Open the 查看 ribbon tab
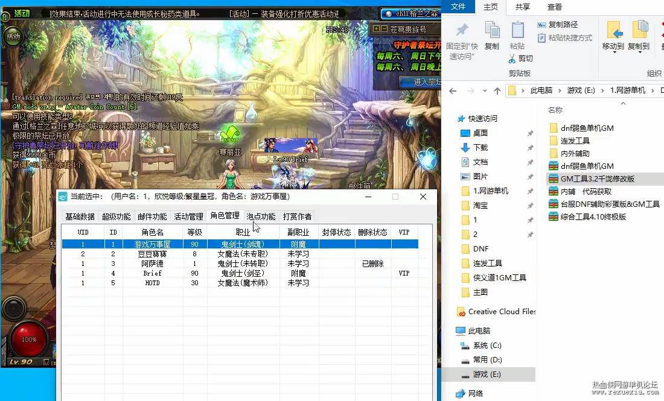This screenshot has width=664, height=401. coord(555,7)
